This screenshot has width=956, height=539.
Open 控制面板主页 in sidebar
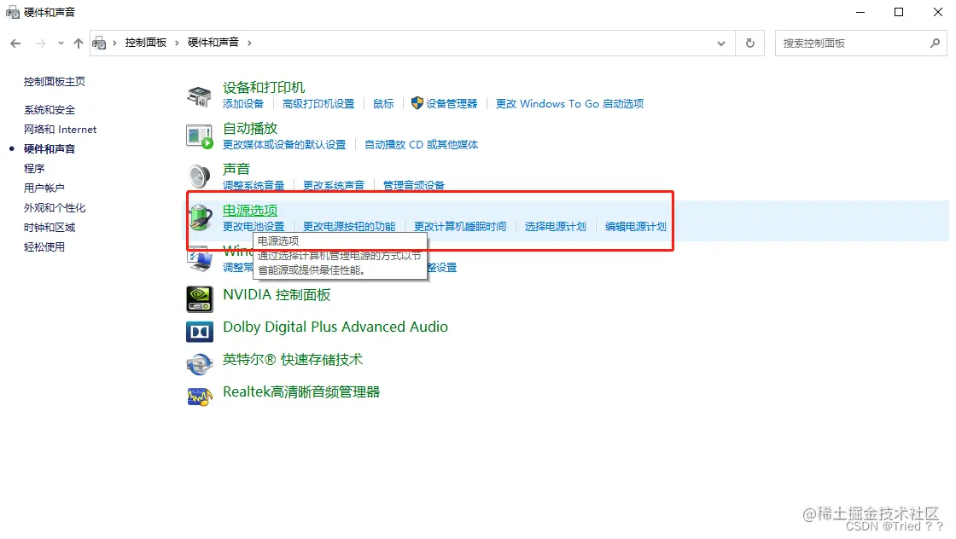pos(55,82)
